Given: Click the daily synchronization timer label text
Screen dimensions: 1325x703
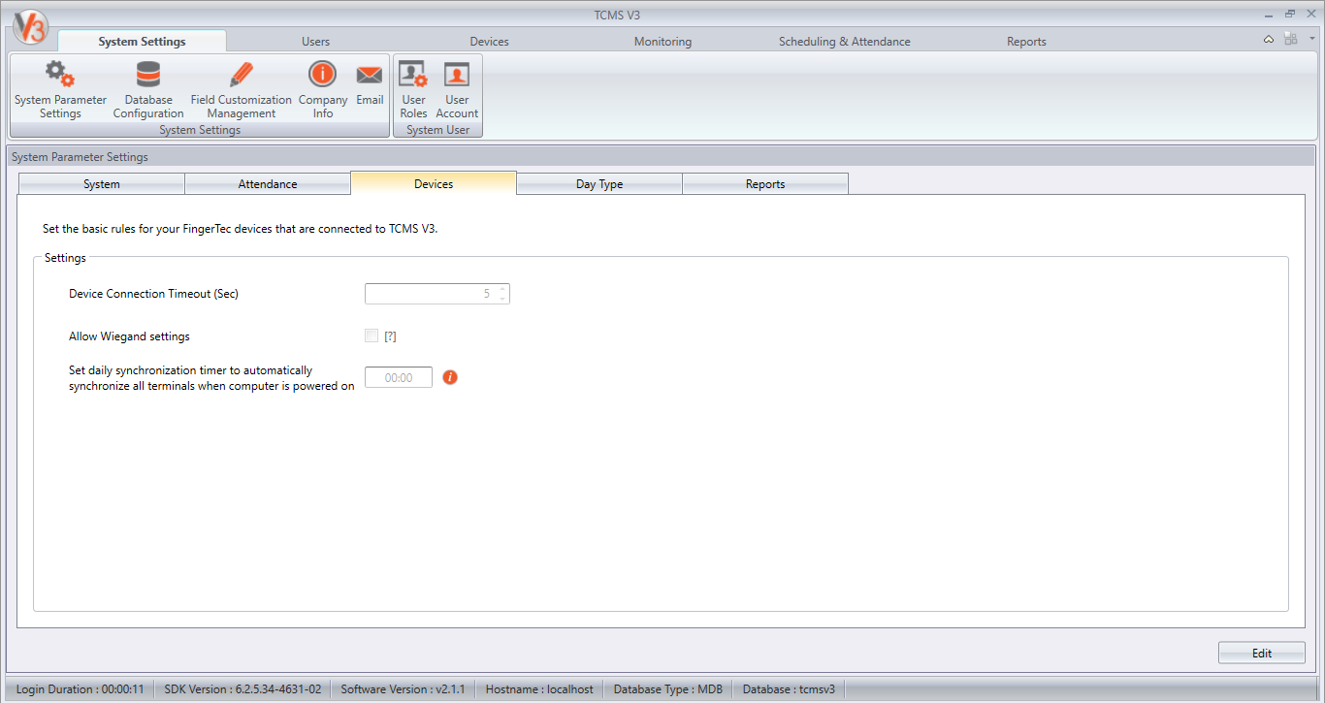Looking at the screenshot, I should click(x=211, y=377).
